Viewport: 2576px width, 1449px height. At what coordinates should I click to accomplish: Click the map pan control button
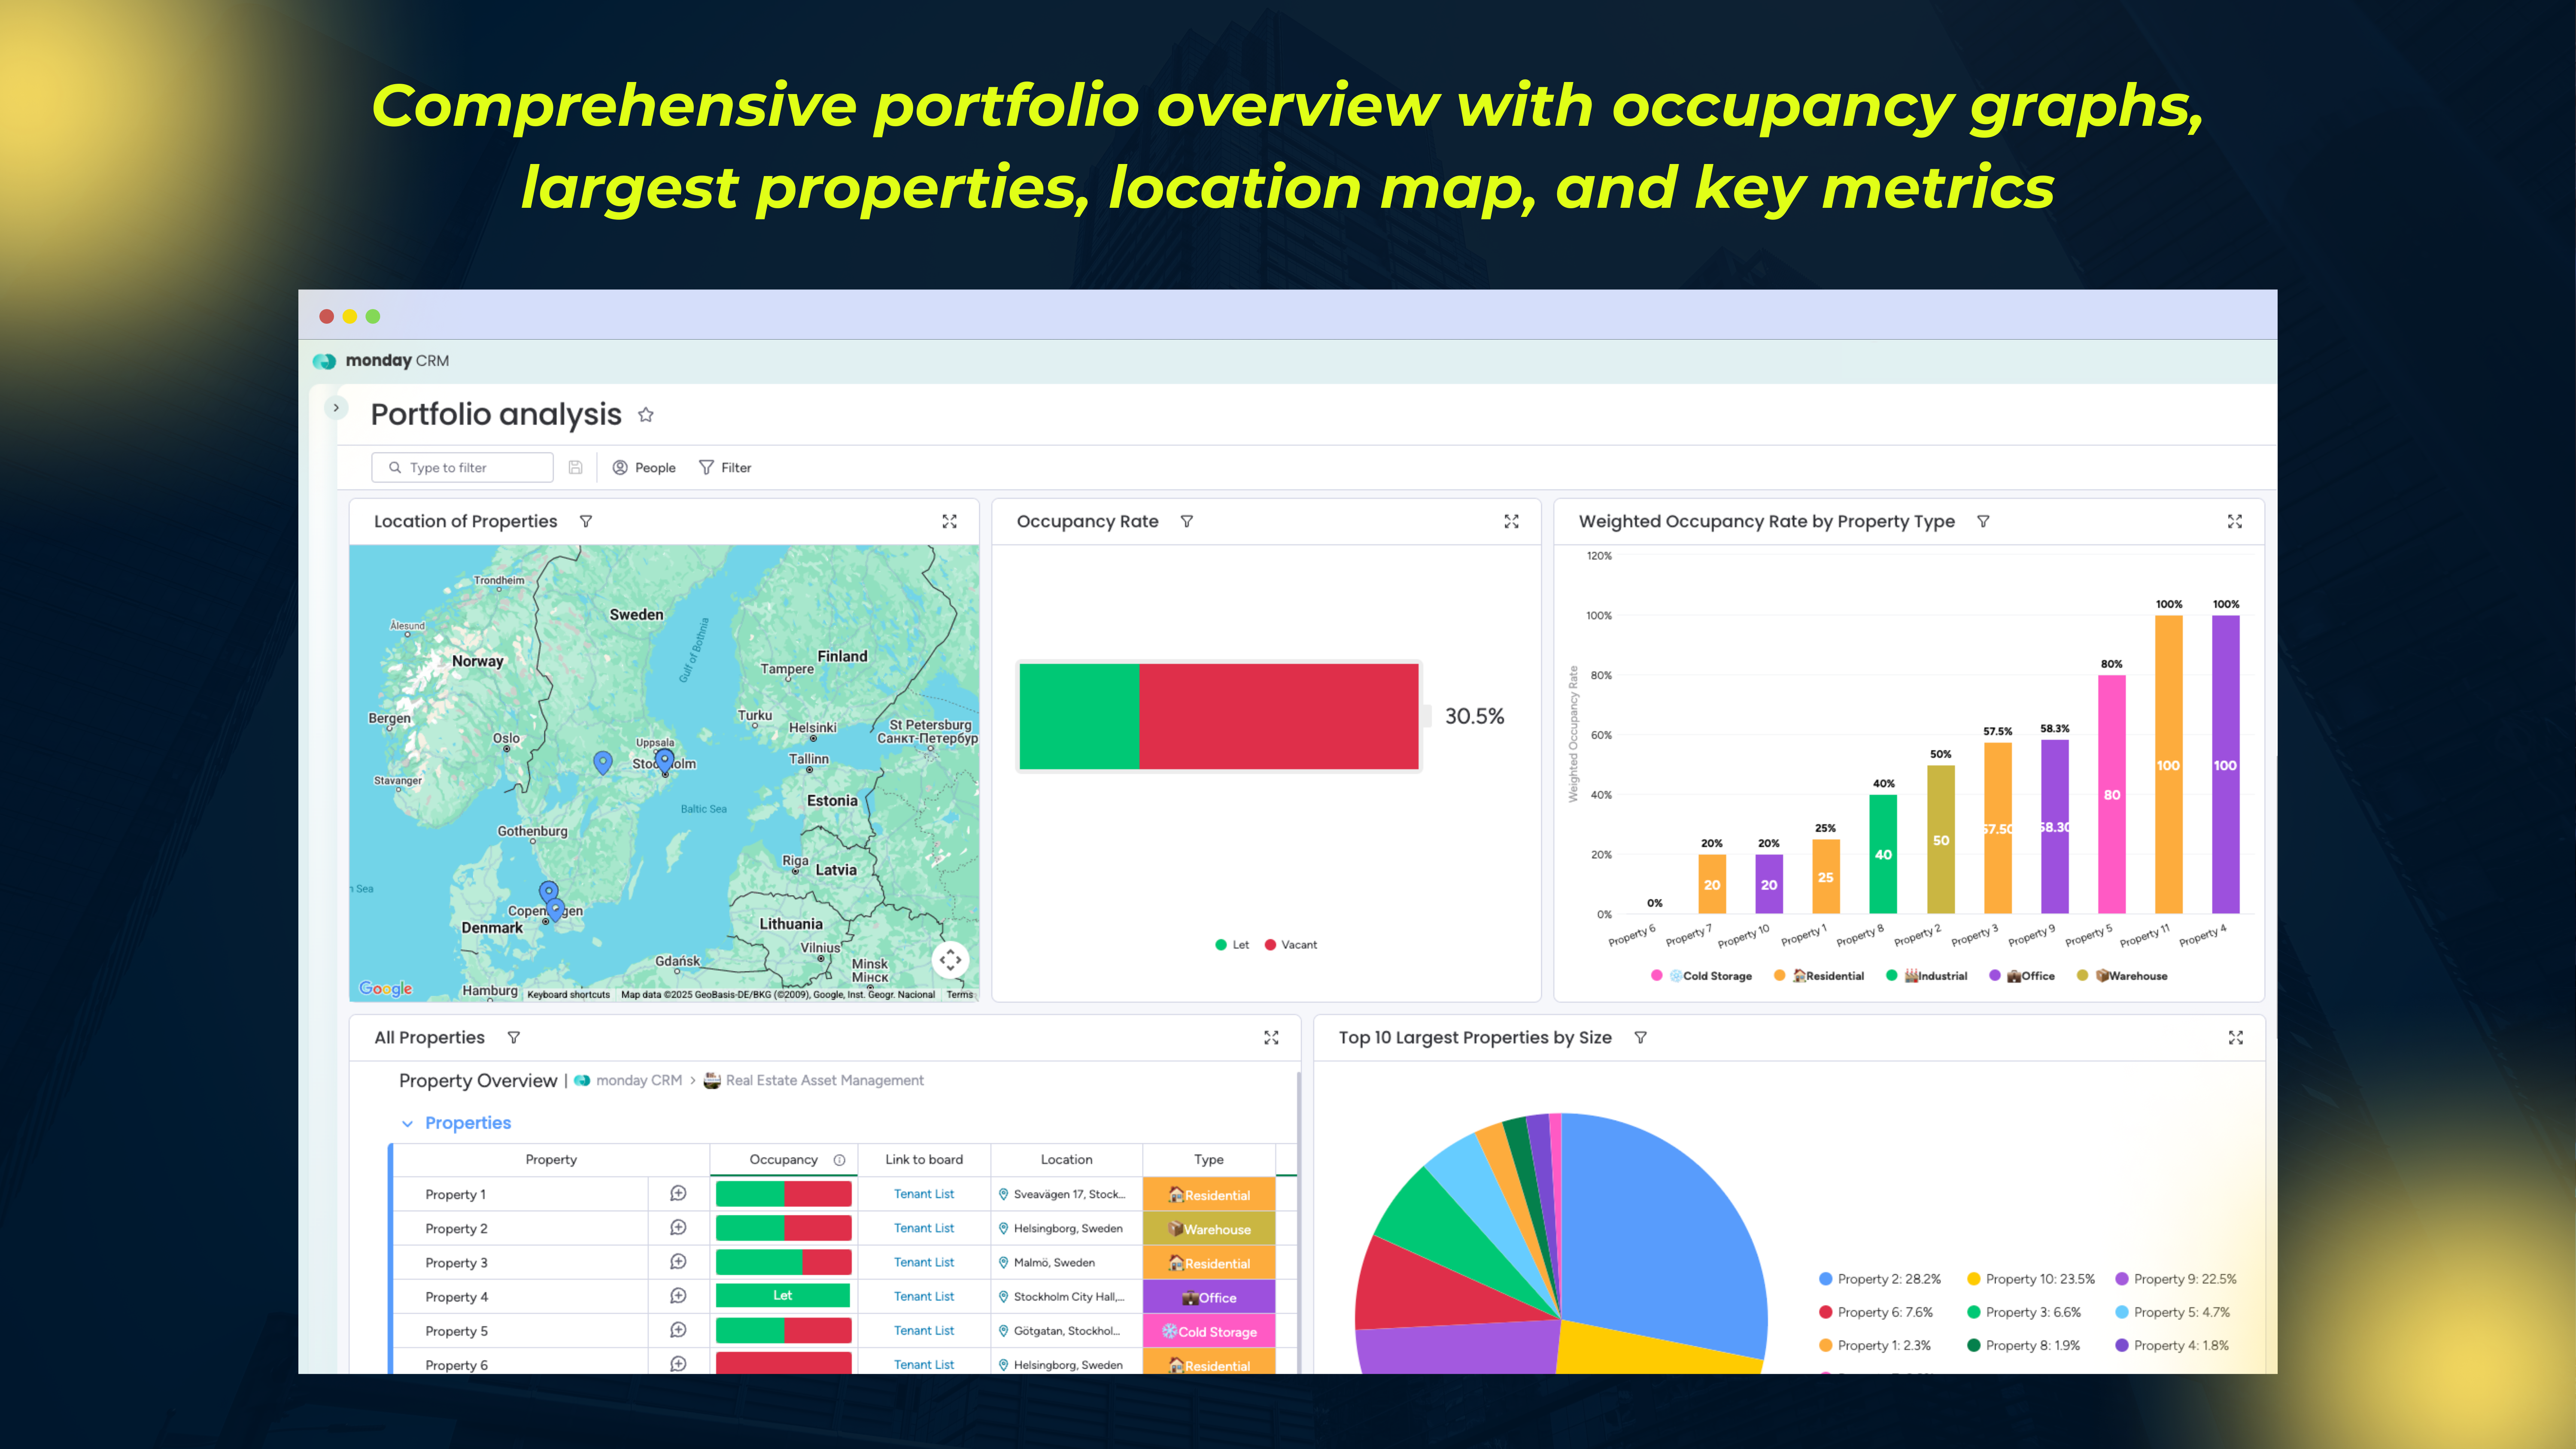point(950,959)
